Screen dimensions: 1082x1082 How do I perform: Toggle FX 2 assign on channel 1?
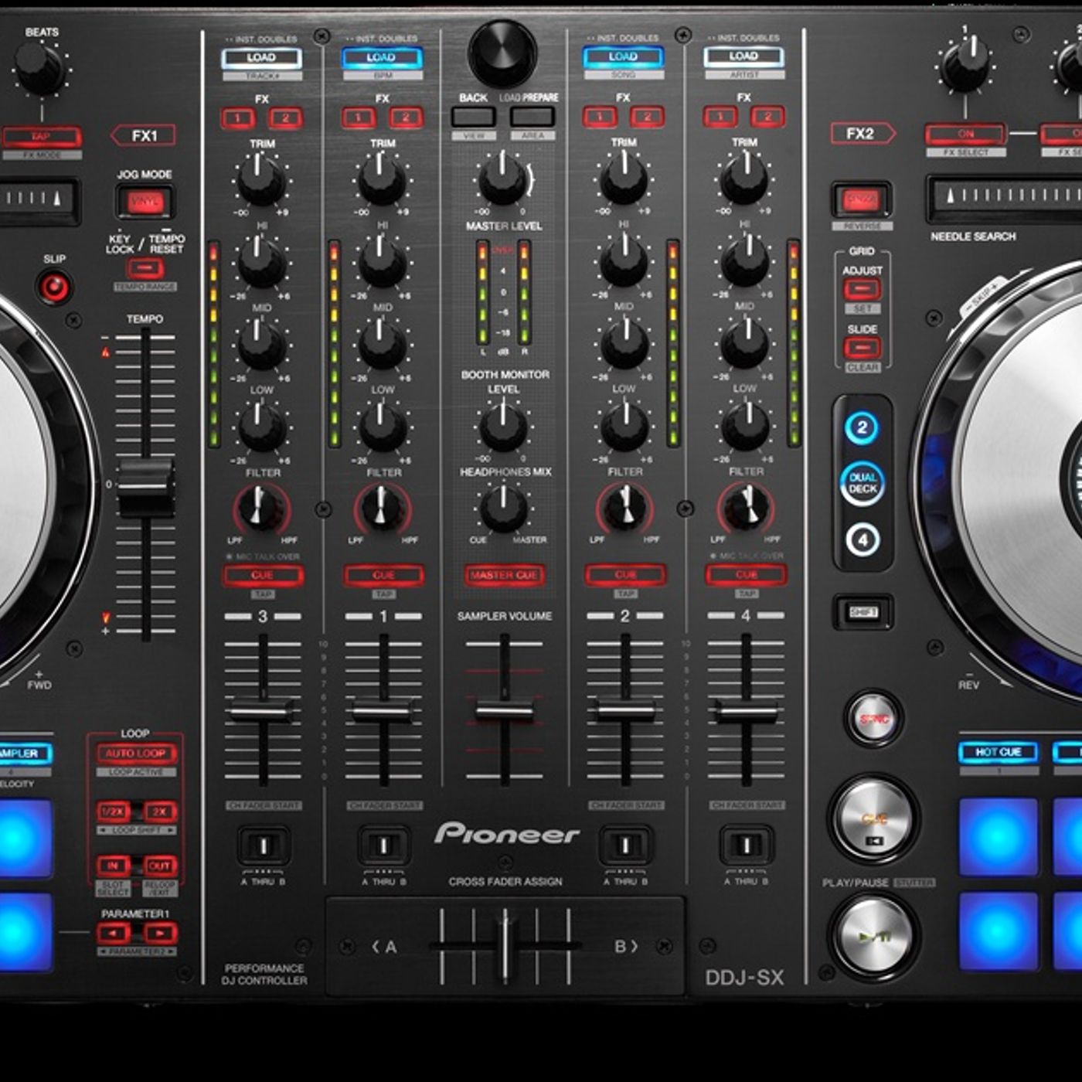[x=406, y=118]
